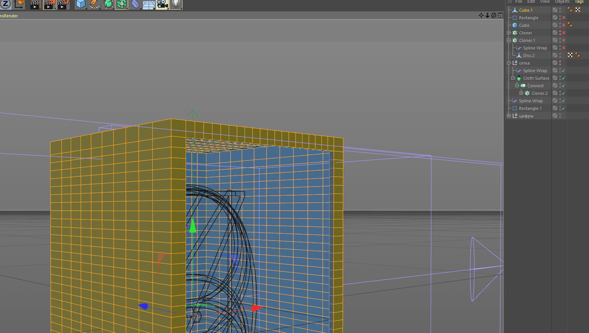Open the Floor environment toolbar icon

click(x=149, y=5)
